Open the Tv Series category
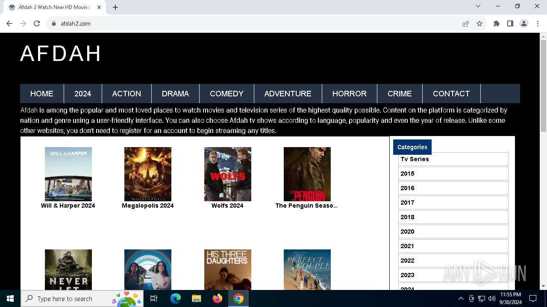Screen dimensions: 547x307 [x=453, y=159]
